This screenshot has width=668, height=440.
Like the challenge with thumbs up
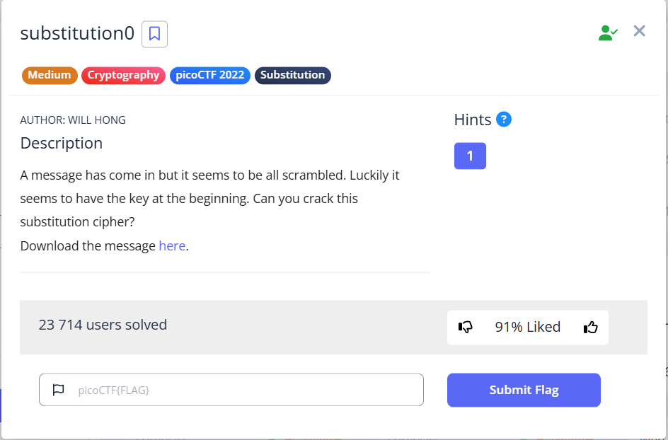tap(590, 327)
